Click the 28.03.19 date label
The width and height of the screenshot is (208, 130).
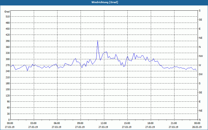pyautogui.click(x=197, y=127)
